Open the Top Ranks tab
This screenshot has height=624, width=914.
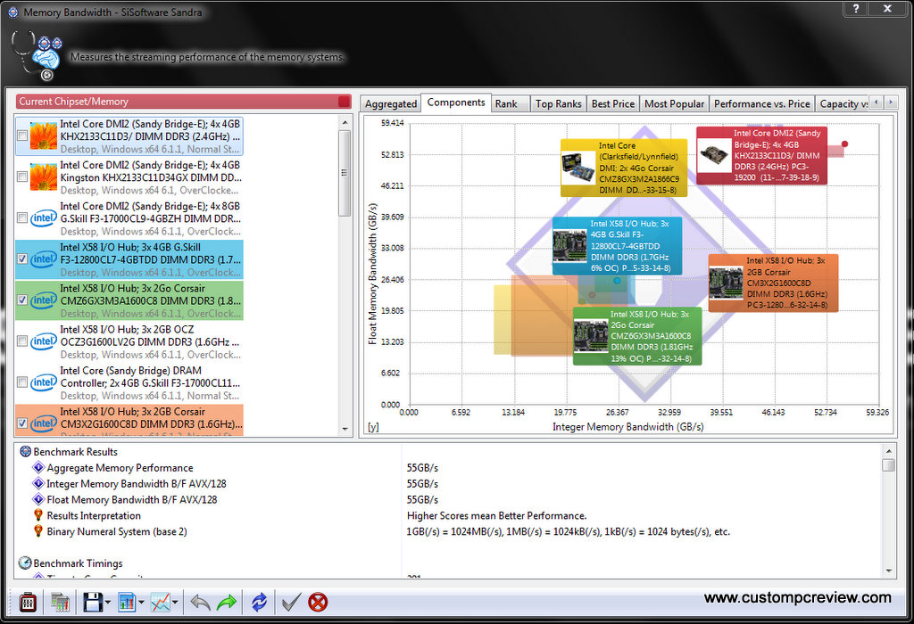[559, 103]
